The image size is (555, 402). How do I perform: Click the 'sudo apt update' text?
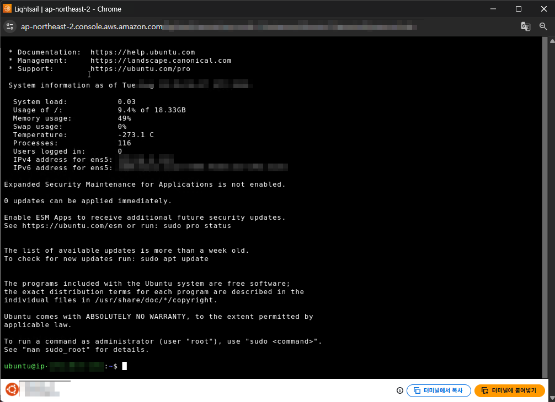click(x=174, y=259)
